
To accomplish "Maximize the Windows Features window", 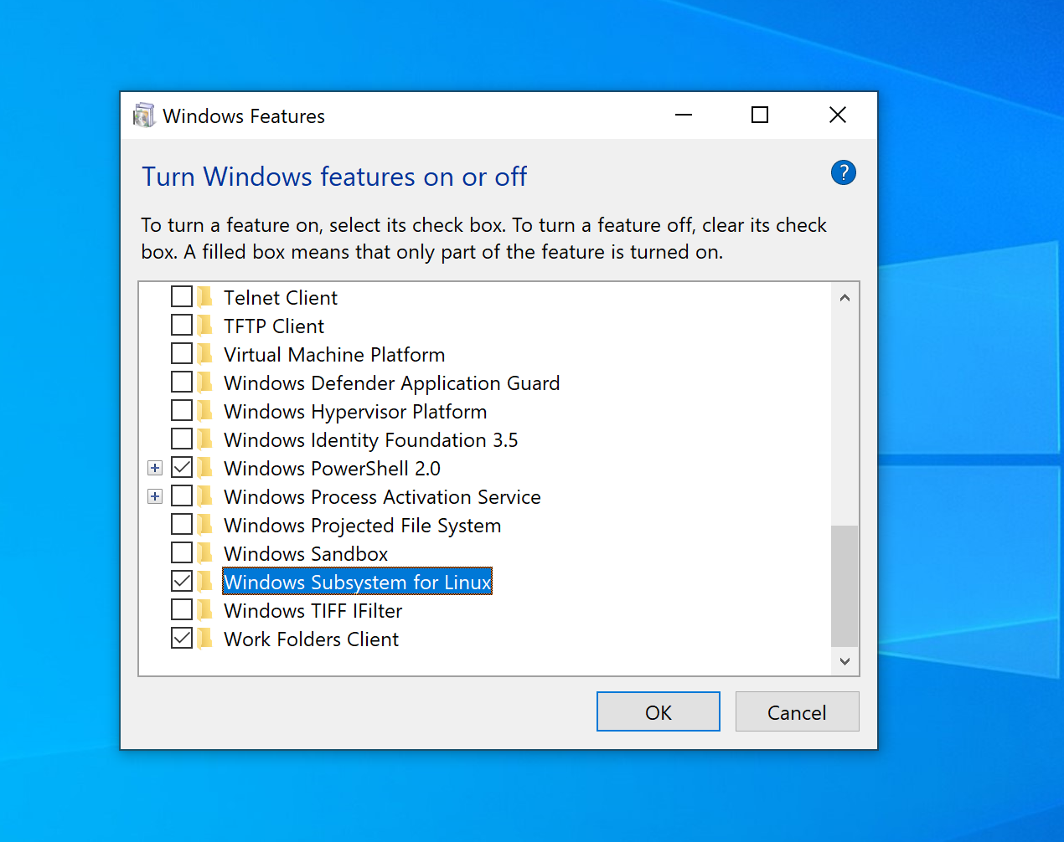I will point(760,115).
